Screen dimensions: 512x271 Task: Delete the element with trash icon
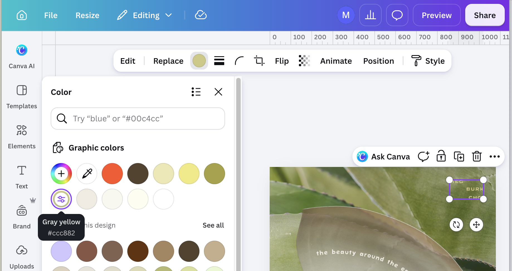pyautogui.click(x=477, y=156)
